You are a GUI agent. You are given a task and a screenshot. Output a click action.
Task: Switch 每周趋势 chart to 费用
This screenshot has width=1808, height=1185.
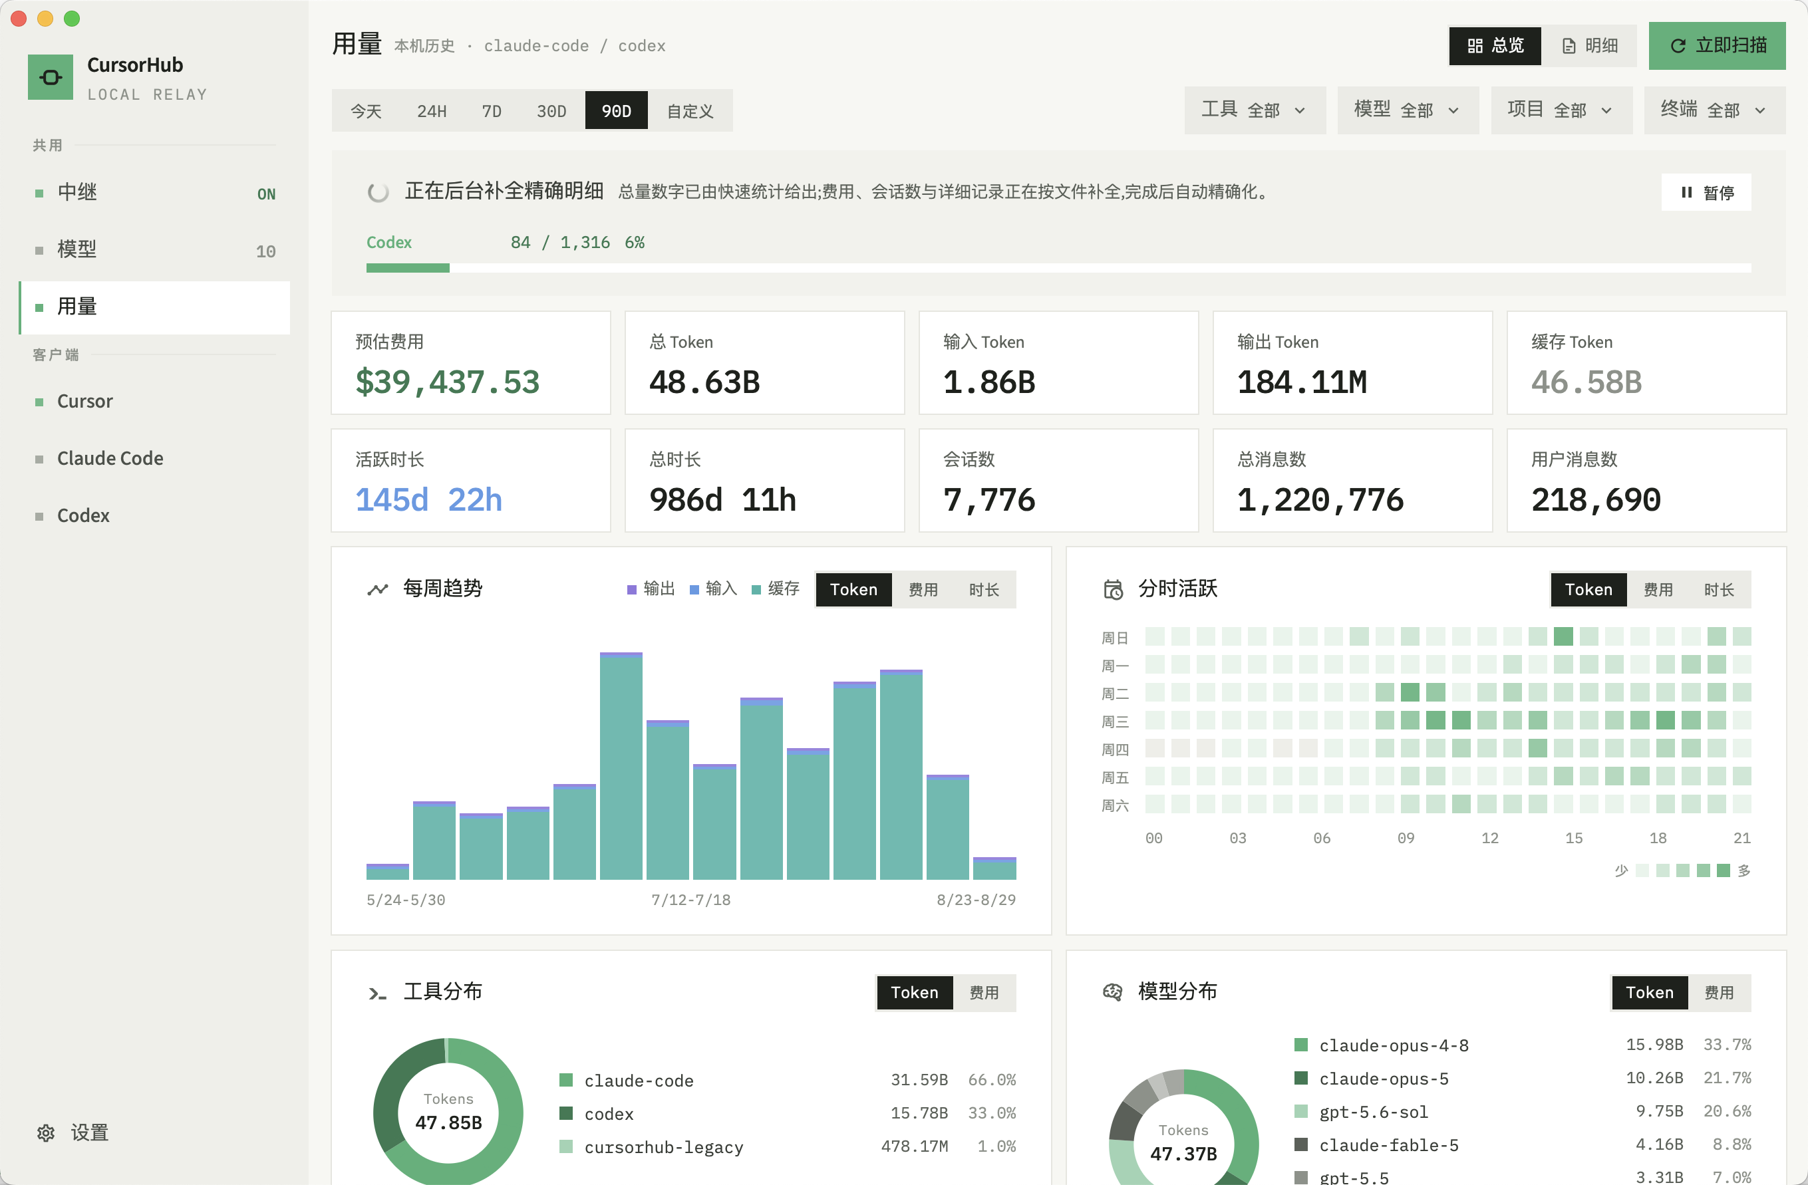point(923,589)
